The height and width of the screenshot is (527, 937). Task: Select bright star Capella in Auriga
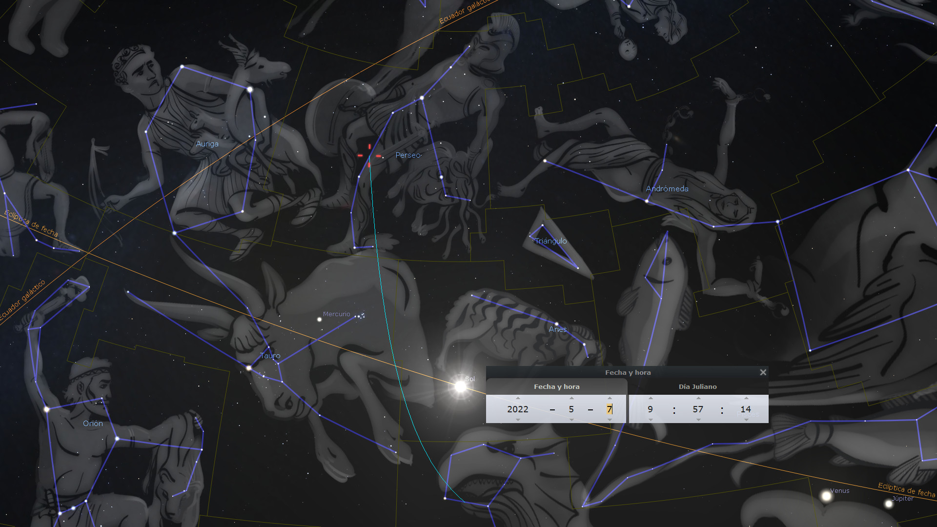pos(250,90)
